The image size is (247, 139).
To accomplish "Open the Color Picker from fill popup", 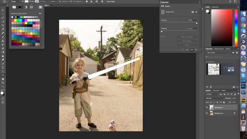I will pos(41,7).
